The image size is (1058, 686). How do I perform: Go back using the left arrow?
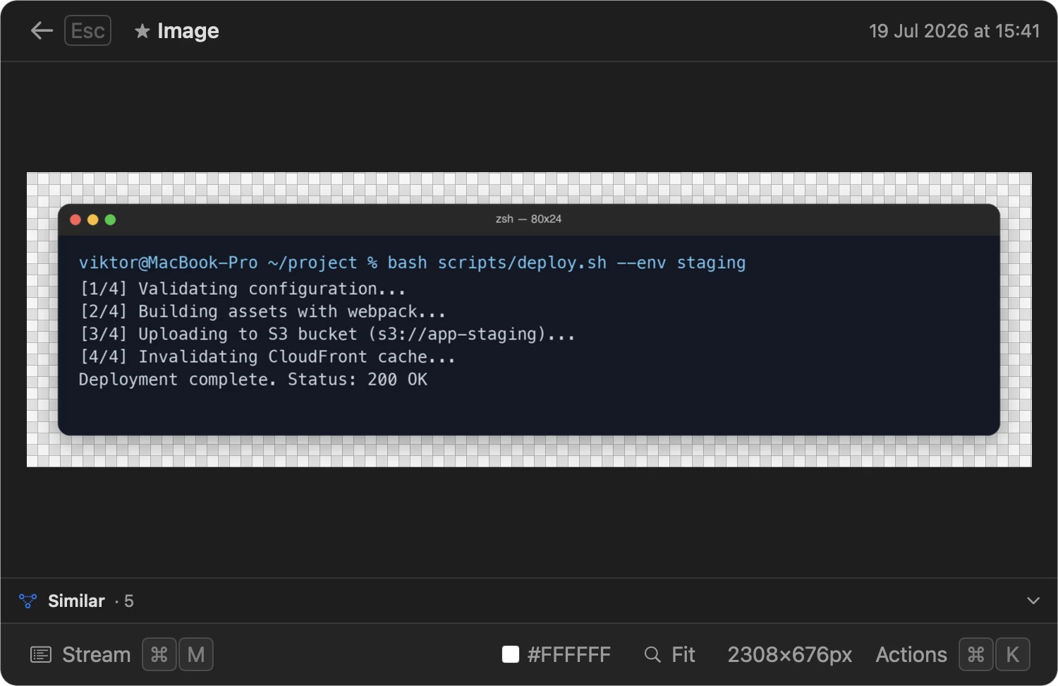42,30
